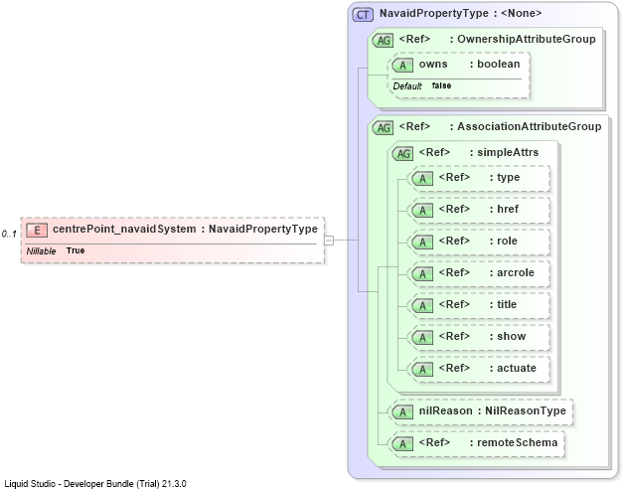The width and height of the screenshot is (623, 489).
Task: Click the Nillable True property text
Action: [56, 250]
